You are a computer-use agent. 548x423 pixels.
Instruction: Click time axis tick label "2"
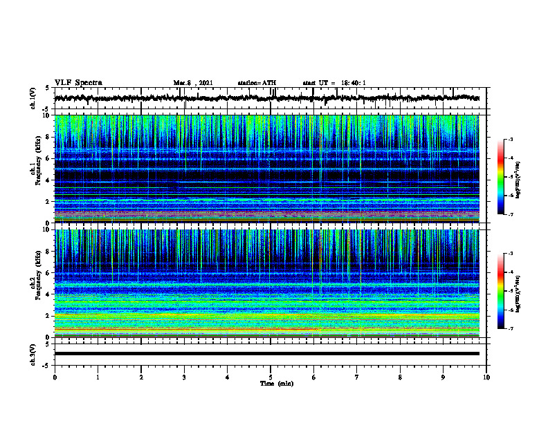point(141,377)
